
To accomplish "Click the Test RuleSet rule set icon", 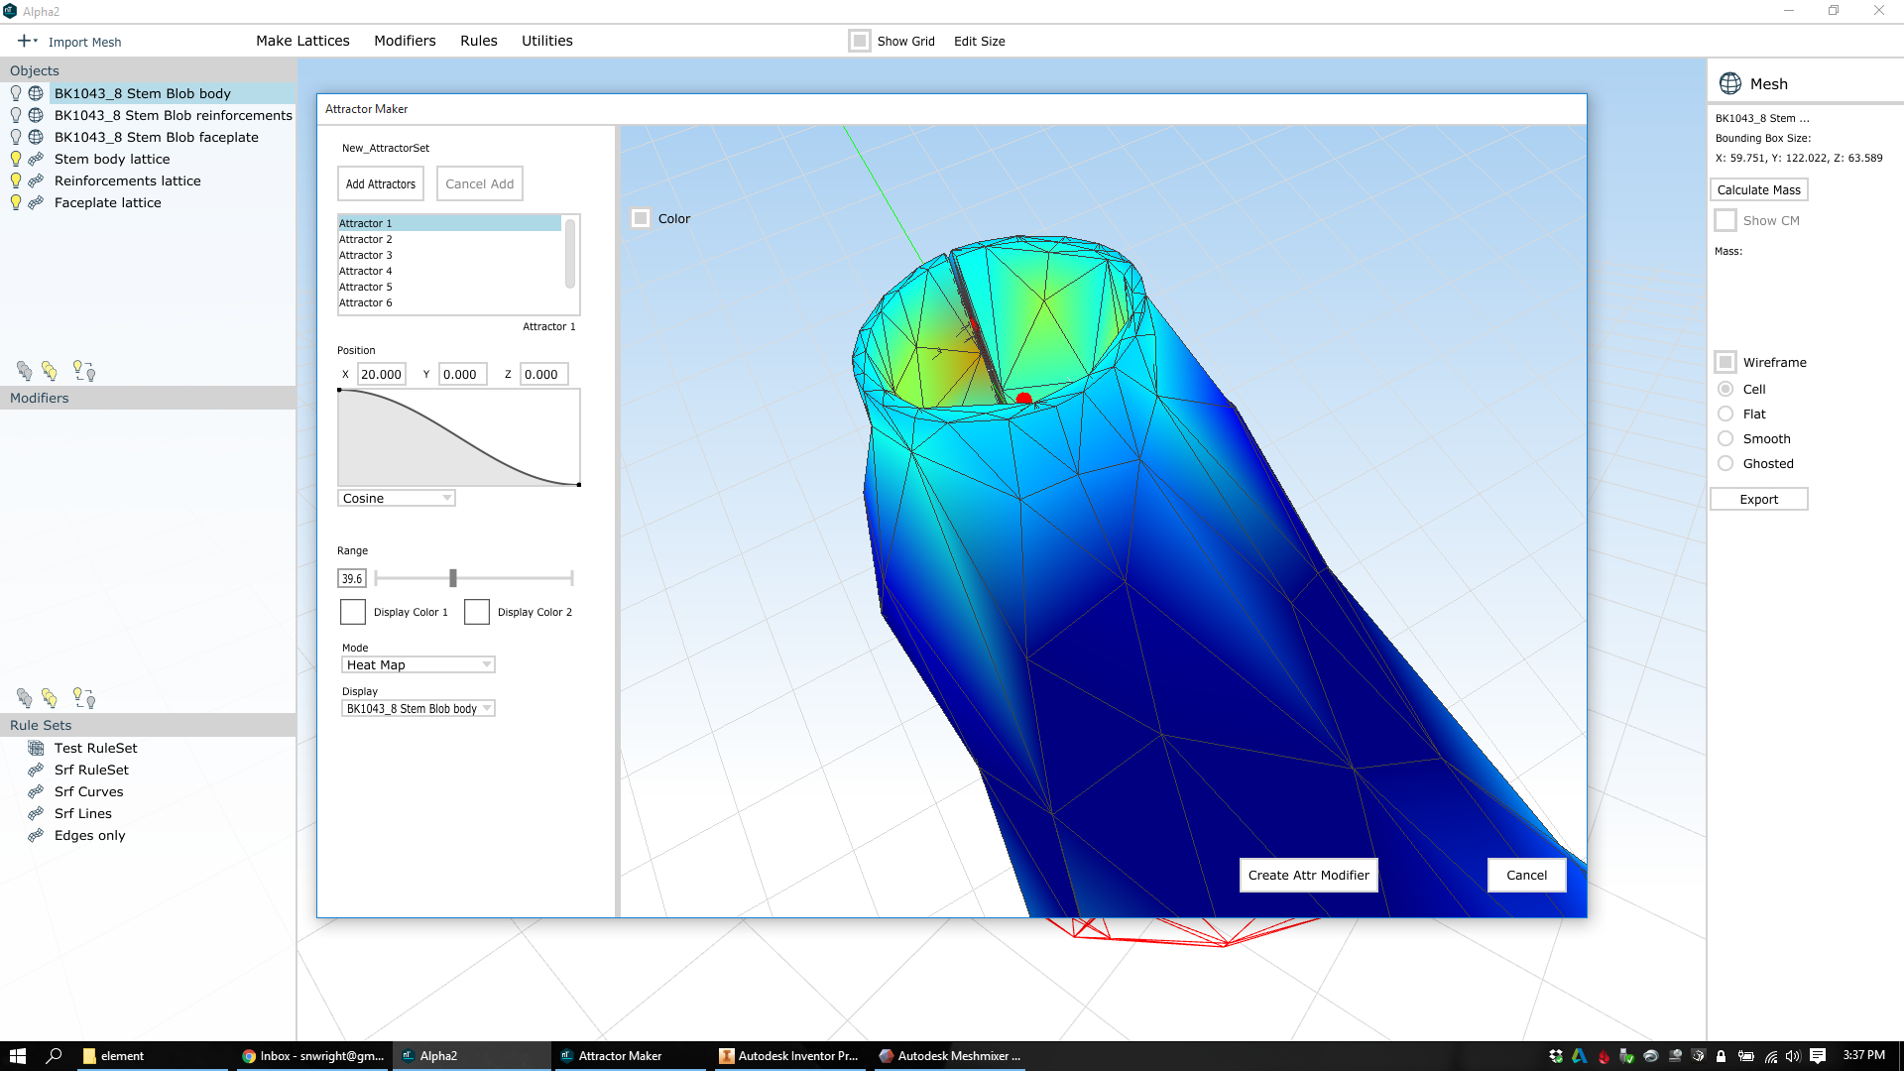I will pos(36,747).
